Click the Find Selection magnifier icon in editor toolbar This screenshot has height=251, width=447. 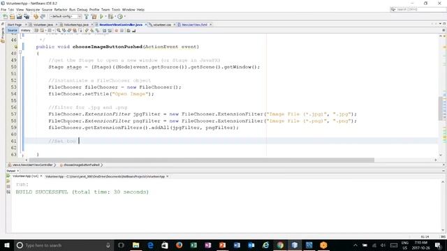click(59, 31)
